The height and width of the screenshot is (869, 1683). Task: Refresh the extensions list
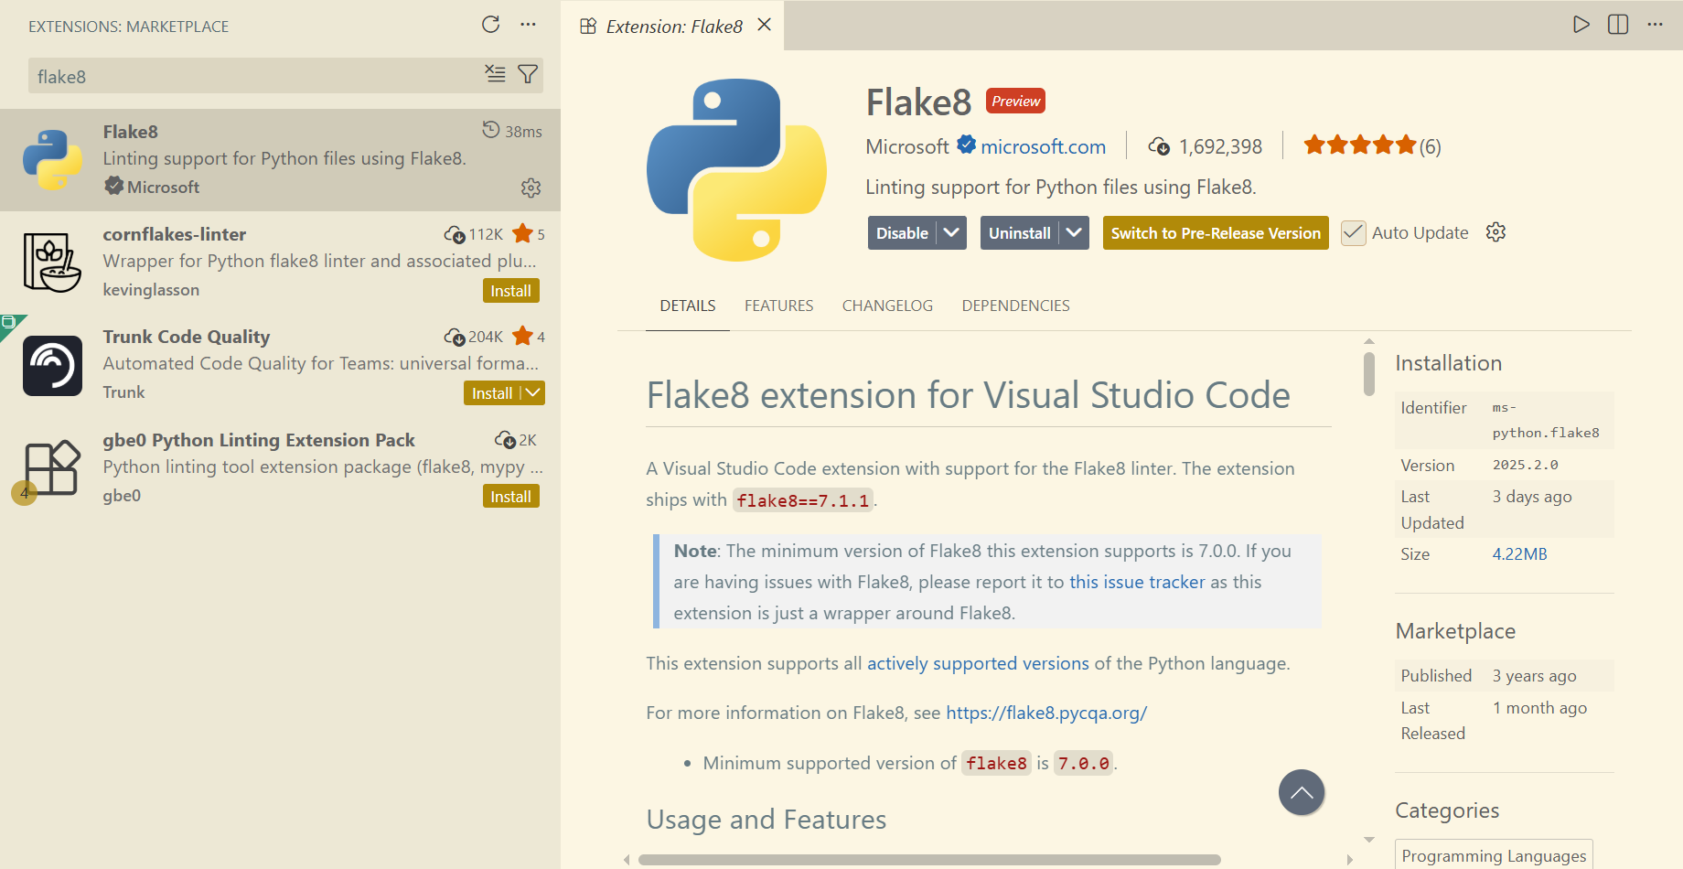(x=491, y=25)
